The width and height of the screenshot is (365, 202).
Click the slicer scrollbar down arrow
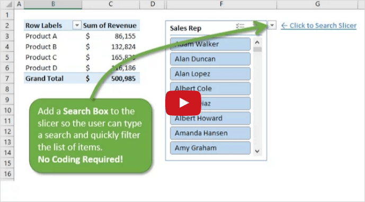point(257,151)
